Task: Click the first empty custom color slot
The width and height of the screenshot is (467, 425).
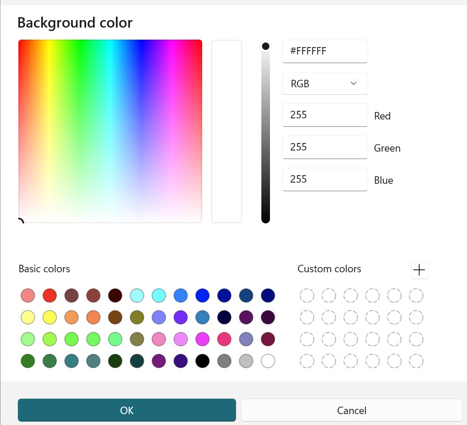Action: tap(307, 296)
